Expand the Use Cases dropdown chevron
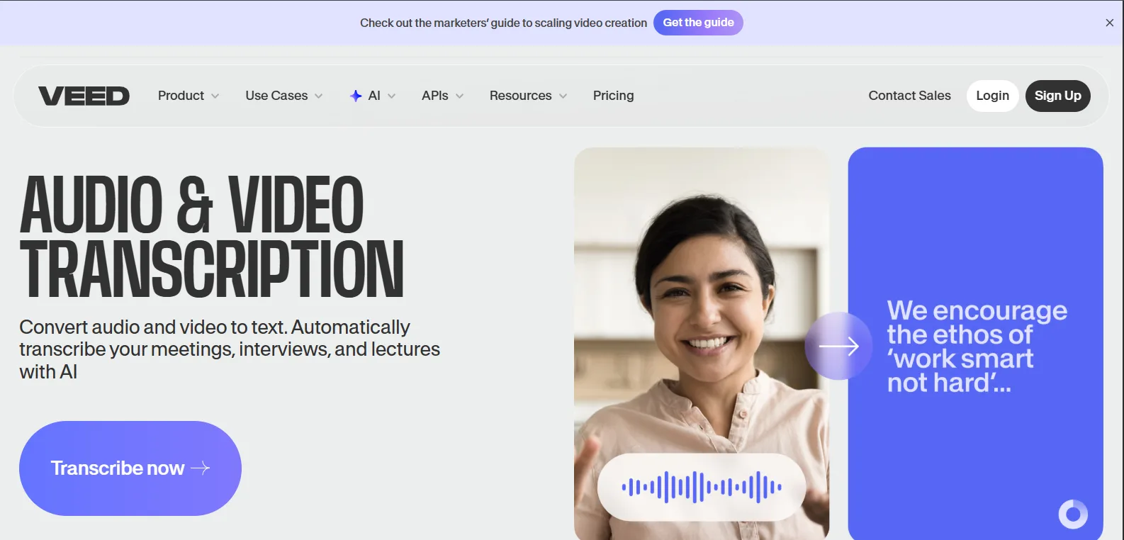 tap(318, 96)
